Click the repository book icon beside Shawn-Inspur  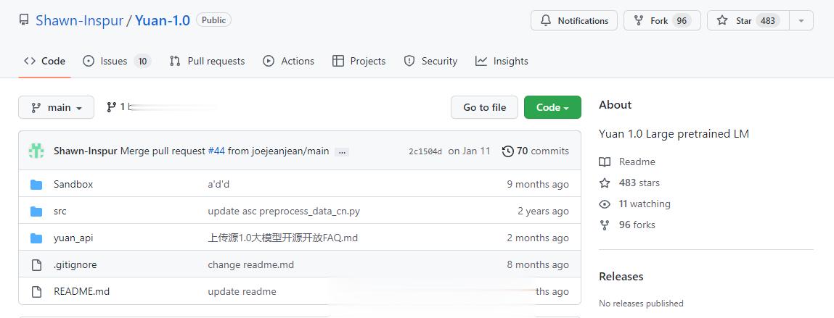pyautogui.click(x=24, y=20)
